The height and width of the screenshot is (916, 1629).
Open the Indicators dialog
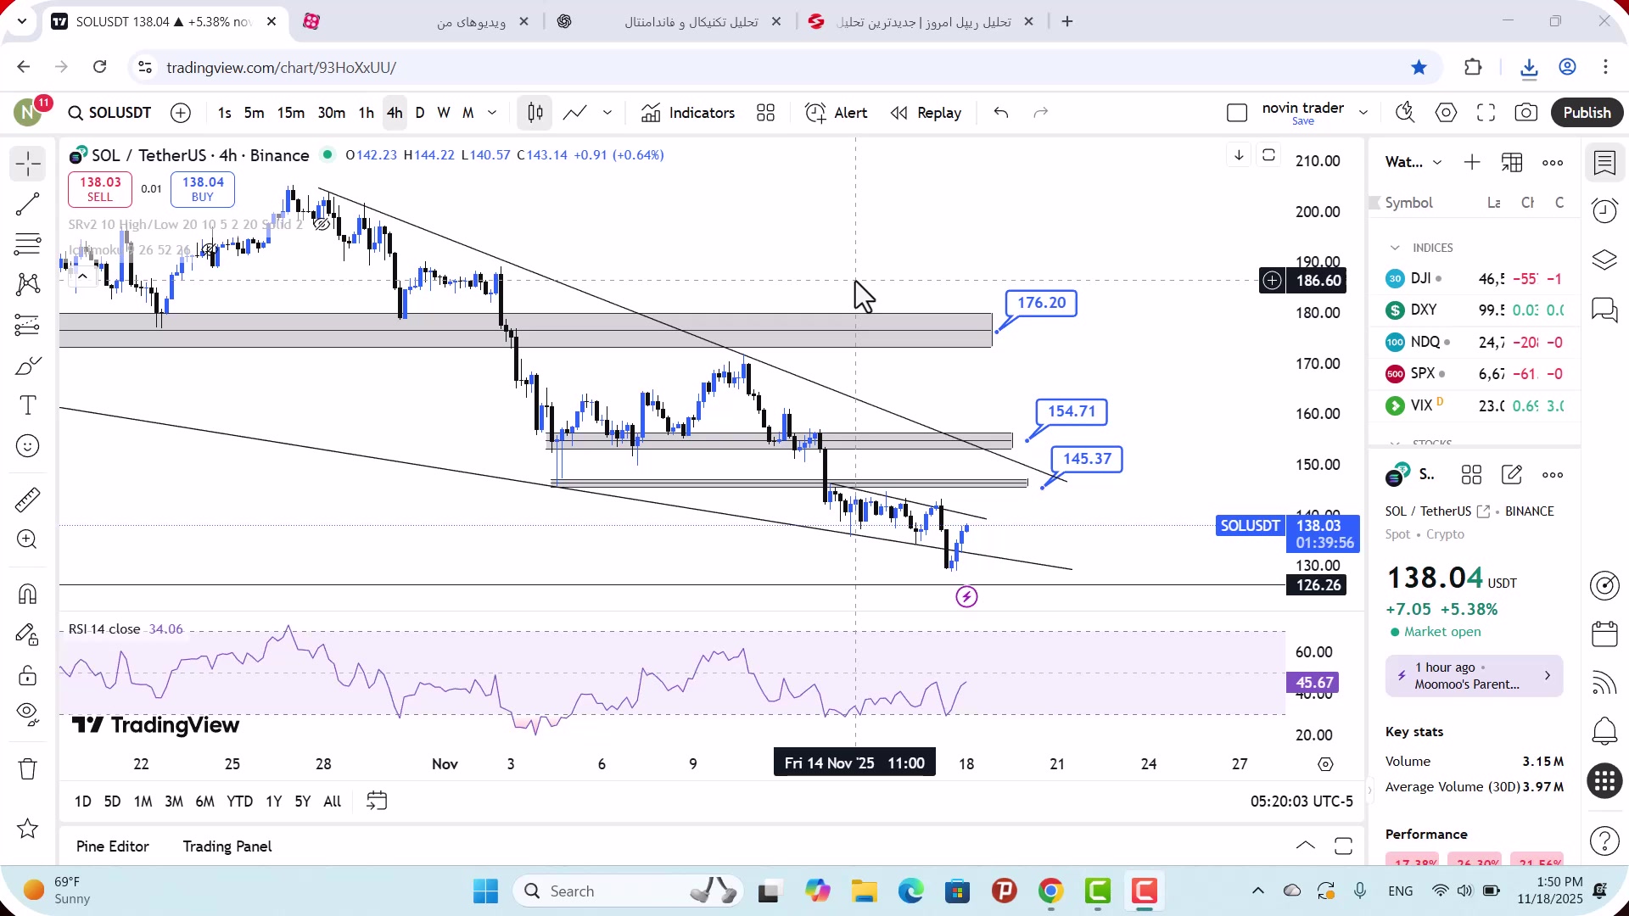click(x=688, y=113)
